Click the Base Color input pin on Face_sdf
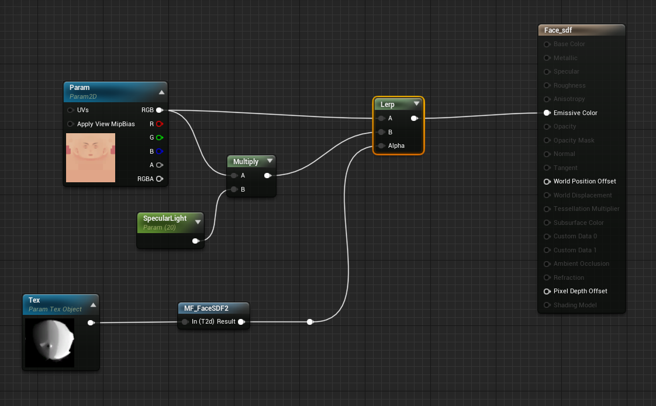Viewport: 656px width, 406px height. (546, 44)
